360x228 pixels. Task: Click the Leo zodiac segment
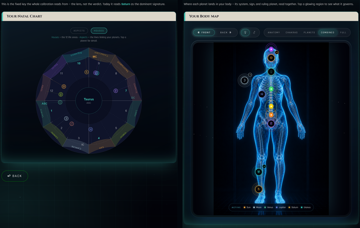[x=102, y=146]
